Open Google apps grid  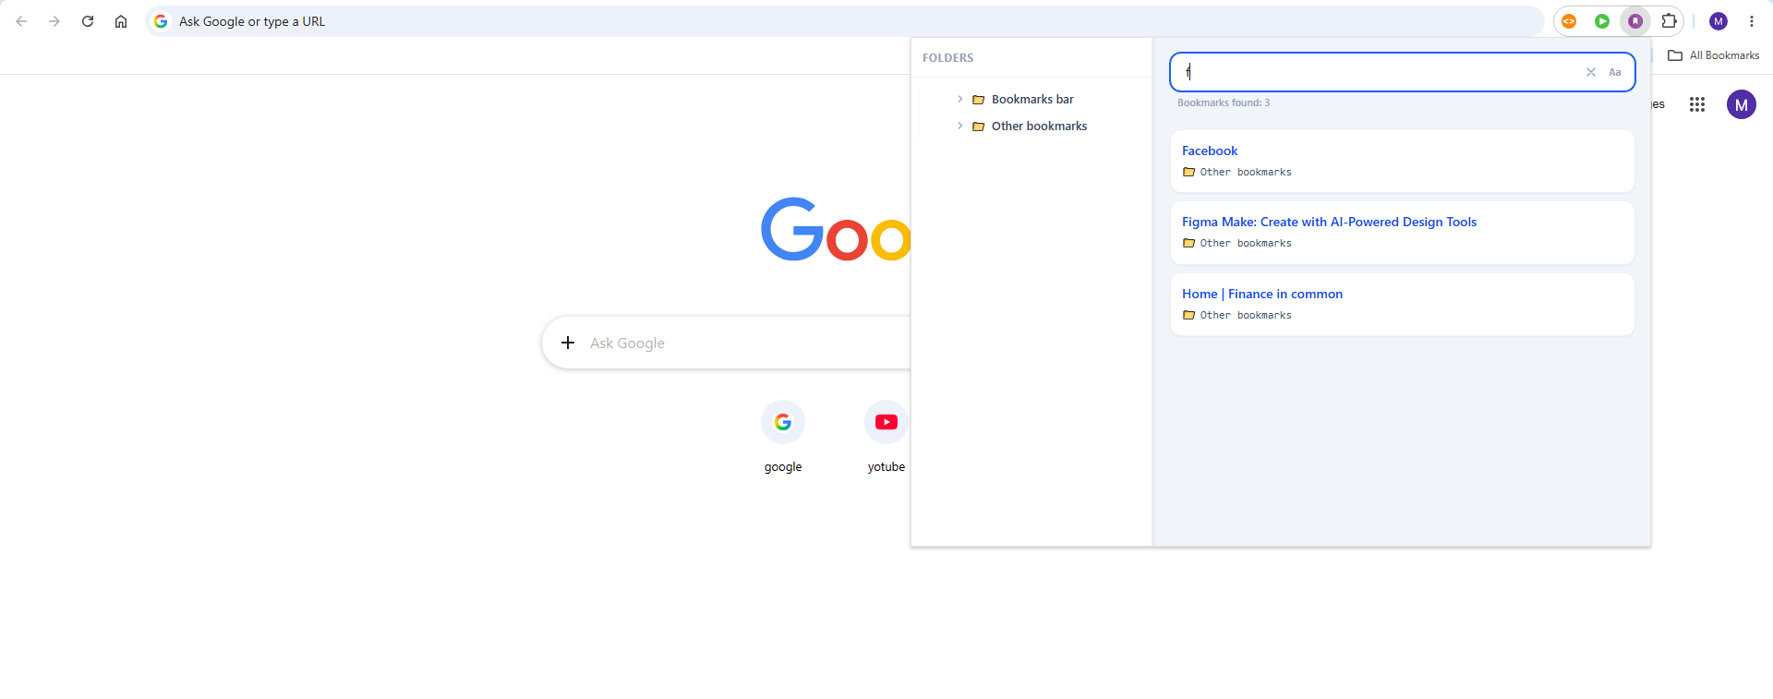(1697, 104)
